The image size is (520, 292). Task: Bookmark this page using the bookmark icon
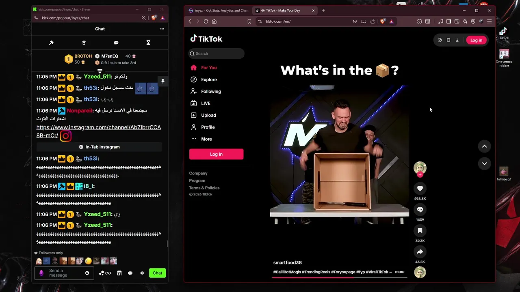(x=249, y=21)
